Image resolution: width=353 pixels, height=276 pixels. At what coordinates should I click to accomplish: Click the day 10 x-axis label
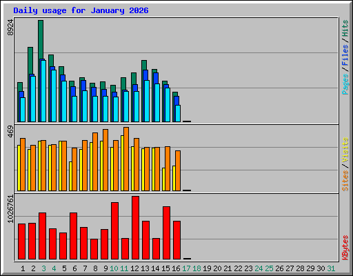114,268
